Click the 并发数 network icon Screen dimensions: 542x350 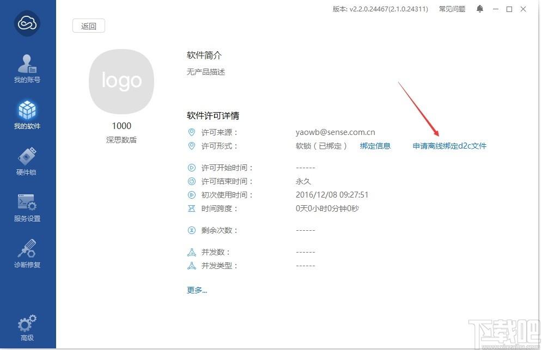(191, 252)
